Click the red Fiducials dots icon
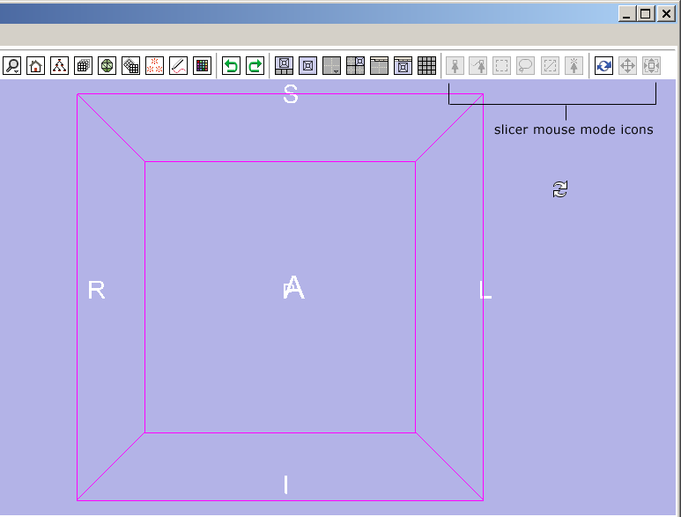 coord(155,65)
